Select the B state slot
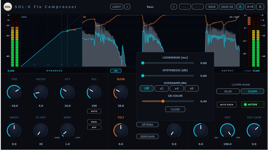The height and width of the screenshot is (150, 268). tap(260, 7)
